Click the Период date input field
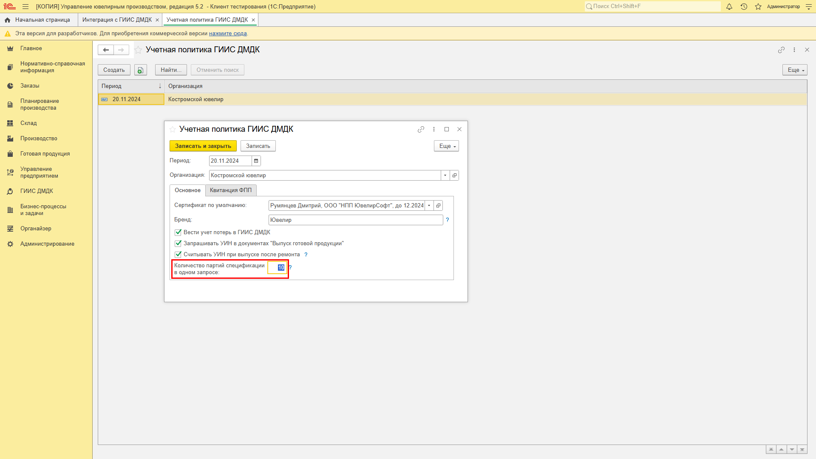This screenshot has height=459, width=816. coord(230,161)
